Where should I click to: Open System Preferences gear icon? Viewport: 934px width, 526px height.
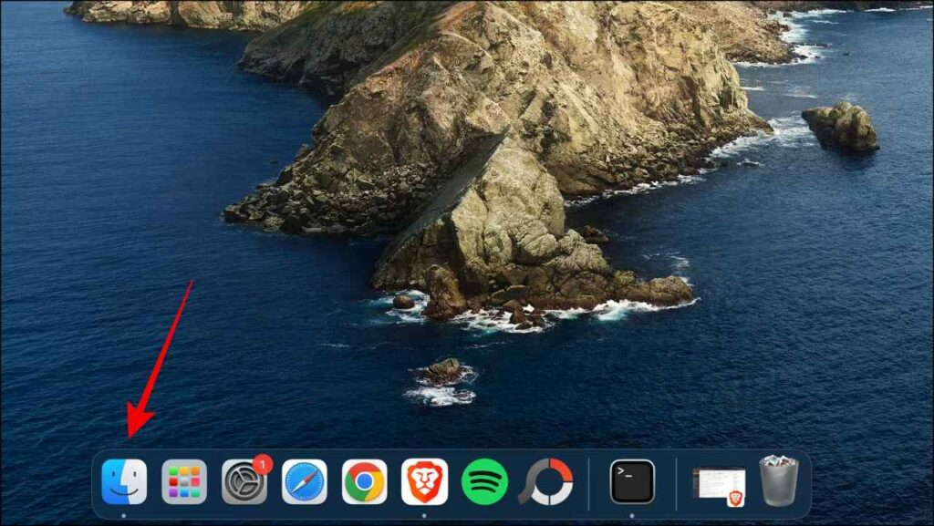pyautogui.click(x=244, y=481)
